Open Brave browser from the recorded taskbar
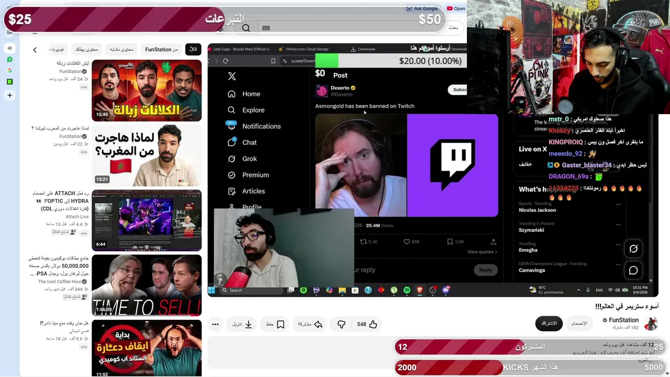The height and width of the screenshot is (377, 670). (x=420, y=290)
